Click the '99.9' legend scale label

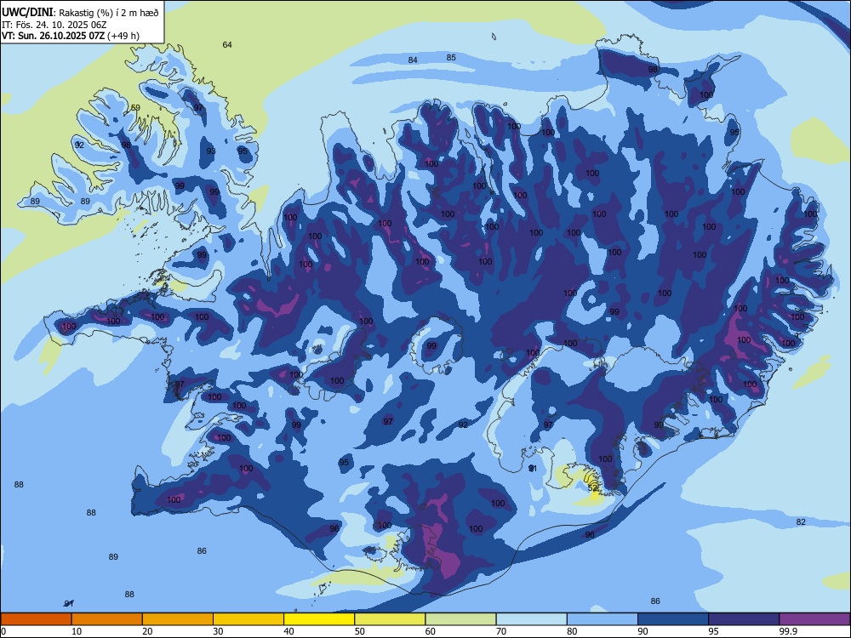(x=787, y=631)
